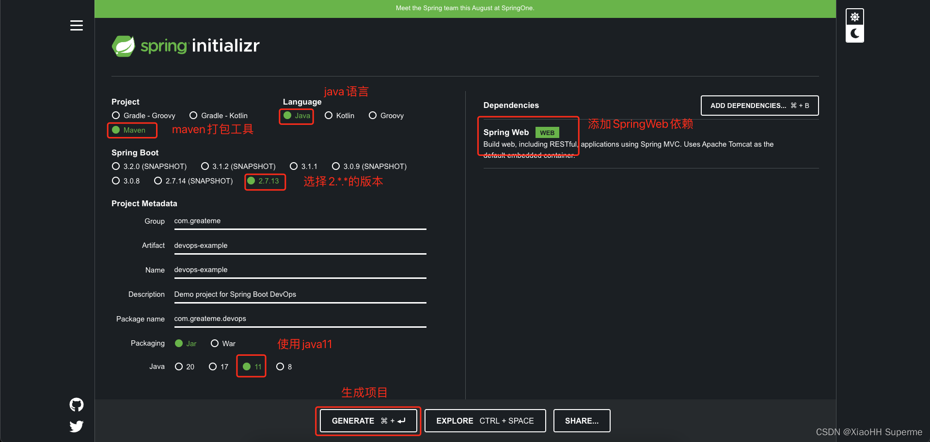Select Spring Boot 3.1.1

[303, 167]
